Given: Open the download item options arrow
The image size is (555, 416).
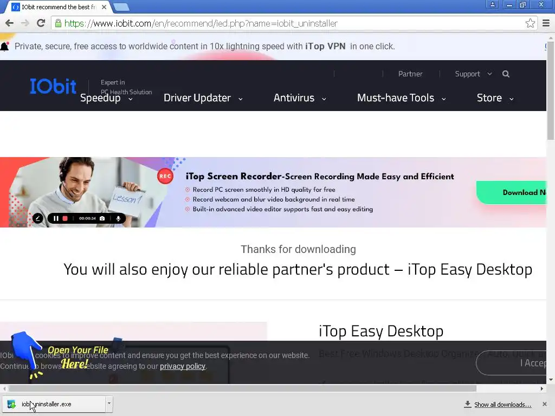Looking at the screenshot, I should click(x=109, y=404).
